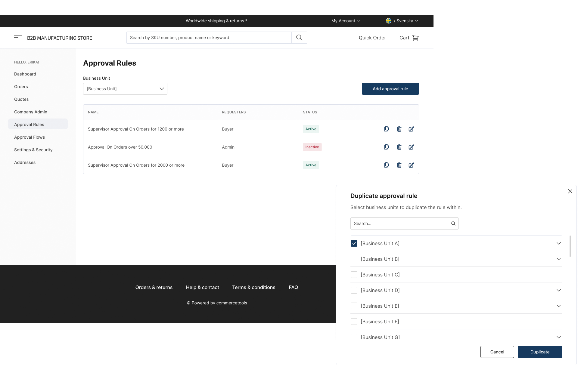This screenshot has height=385, width=578.
Task: Duplicate the 'Orders for 2000 or more' rule
Action: coord(387,165)
